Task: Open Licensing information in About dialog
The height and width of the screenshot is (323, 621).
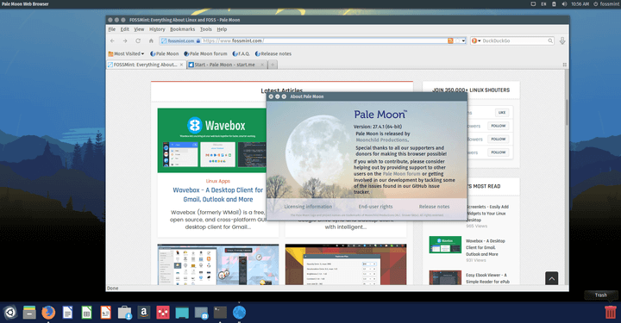Action: point(308,207)
